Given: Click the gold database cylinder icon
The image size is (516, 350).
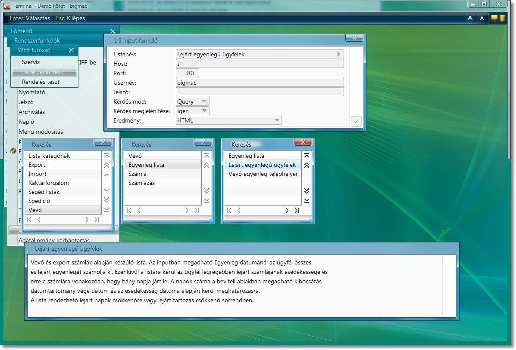Looking at the screenshot, I should pyautogui.click(x=502, y=18).
